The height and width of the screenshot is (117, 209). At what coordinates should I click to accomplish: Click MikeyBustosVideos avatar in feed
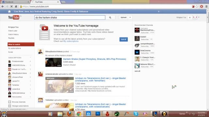pyautogui.click(x=40, y=52)
